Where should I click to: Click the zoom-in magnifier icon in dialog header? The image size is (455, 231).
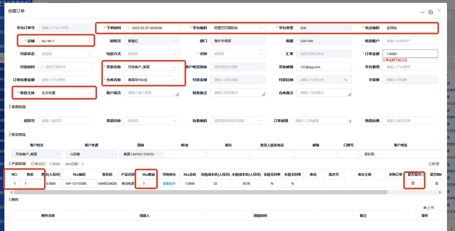pyautogui.click(x=431, y=12)
